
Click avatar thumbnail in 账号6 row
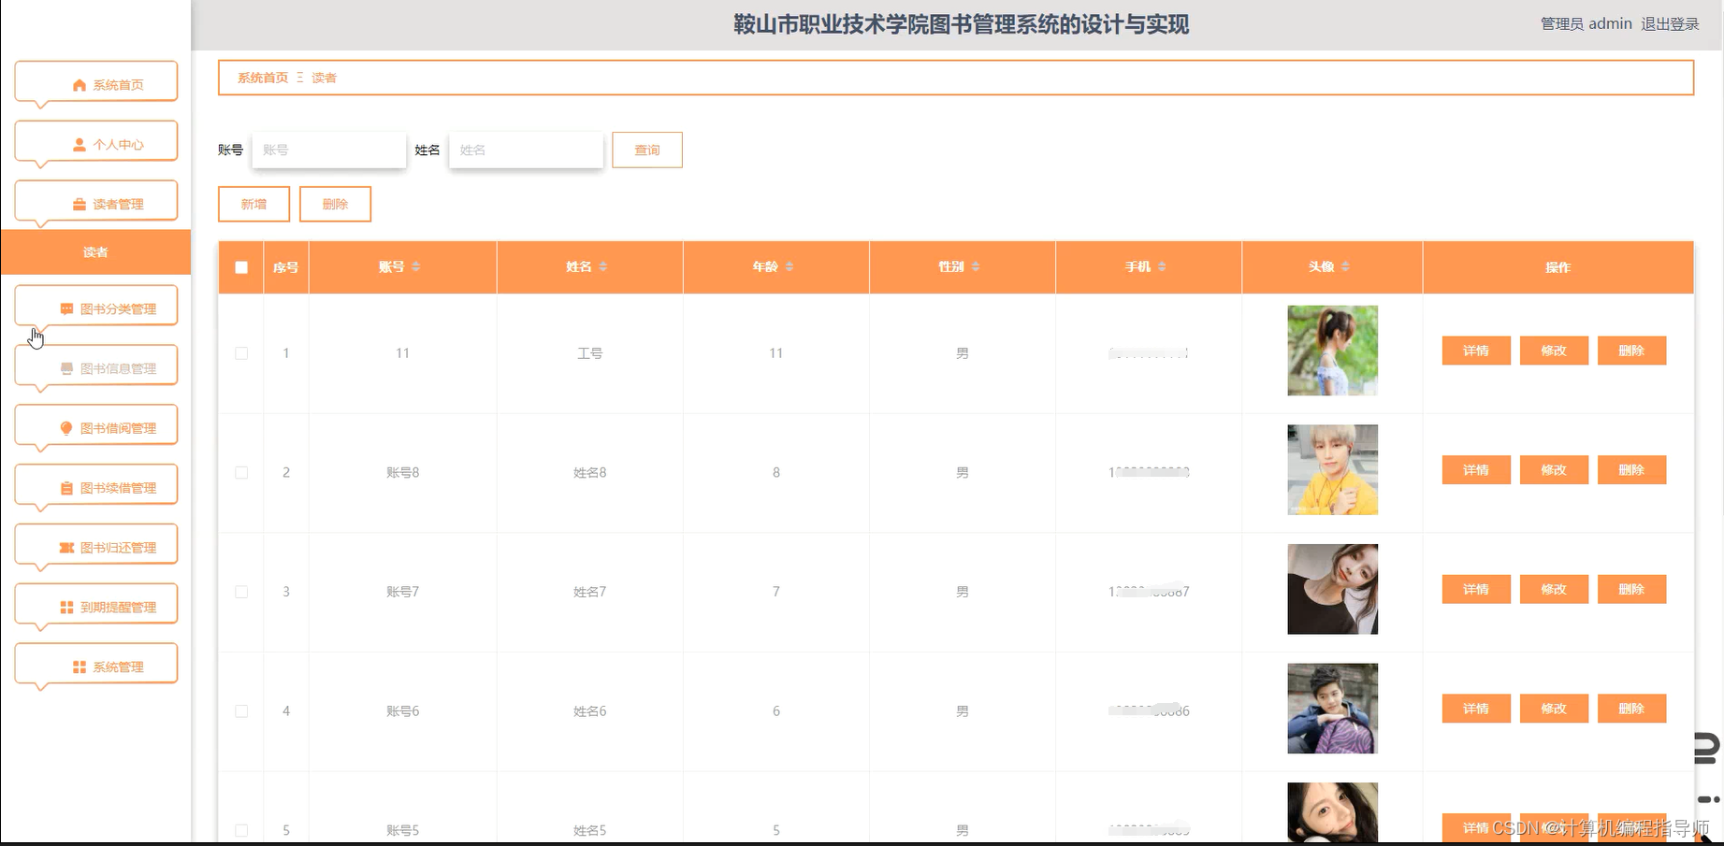click(1332, 709)
